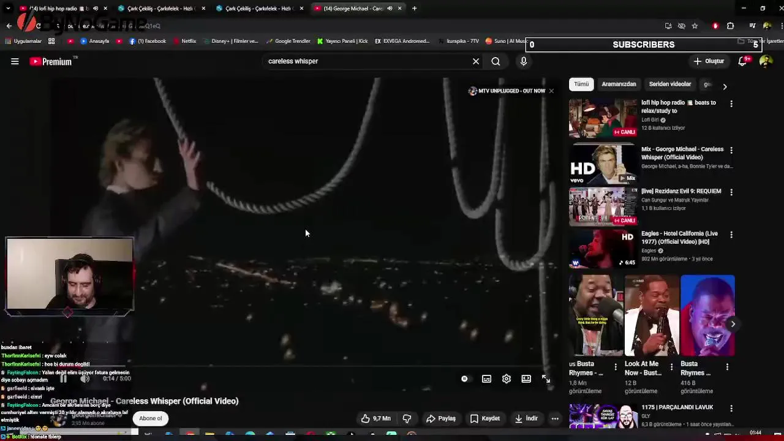This screenshot has width=784, height=441.
Task: Open the Uygulamalar apps bookmark
Action: point(23,41)
